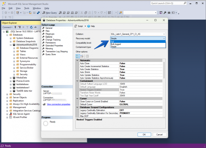Screen dimensions: 206x148
Task: Click the Default Cursor value GLOBAL
Action: 124,104
